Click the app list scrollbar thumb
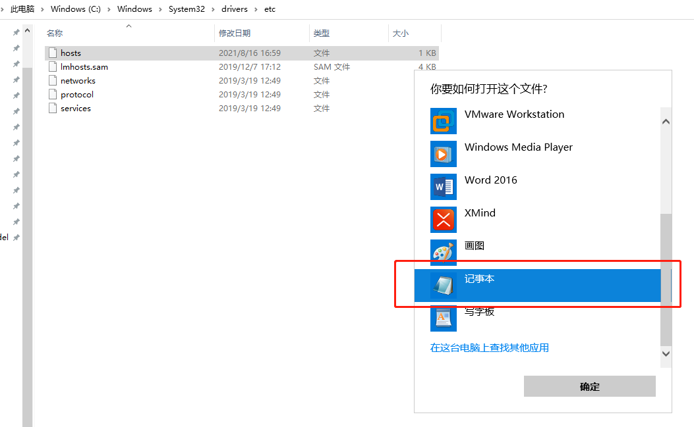Screen dimensions: 694x427 pos(666,280)
